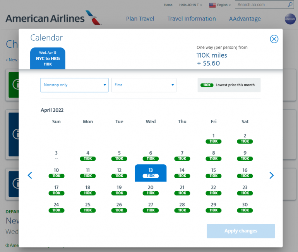
Task: Open the AAdvantage menu
Action: tap(245, 19)
